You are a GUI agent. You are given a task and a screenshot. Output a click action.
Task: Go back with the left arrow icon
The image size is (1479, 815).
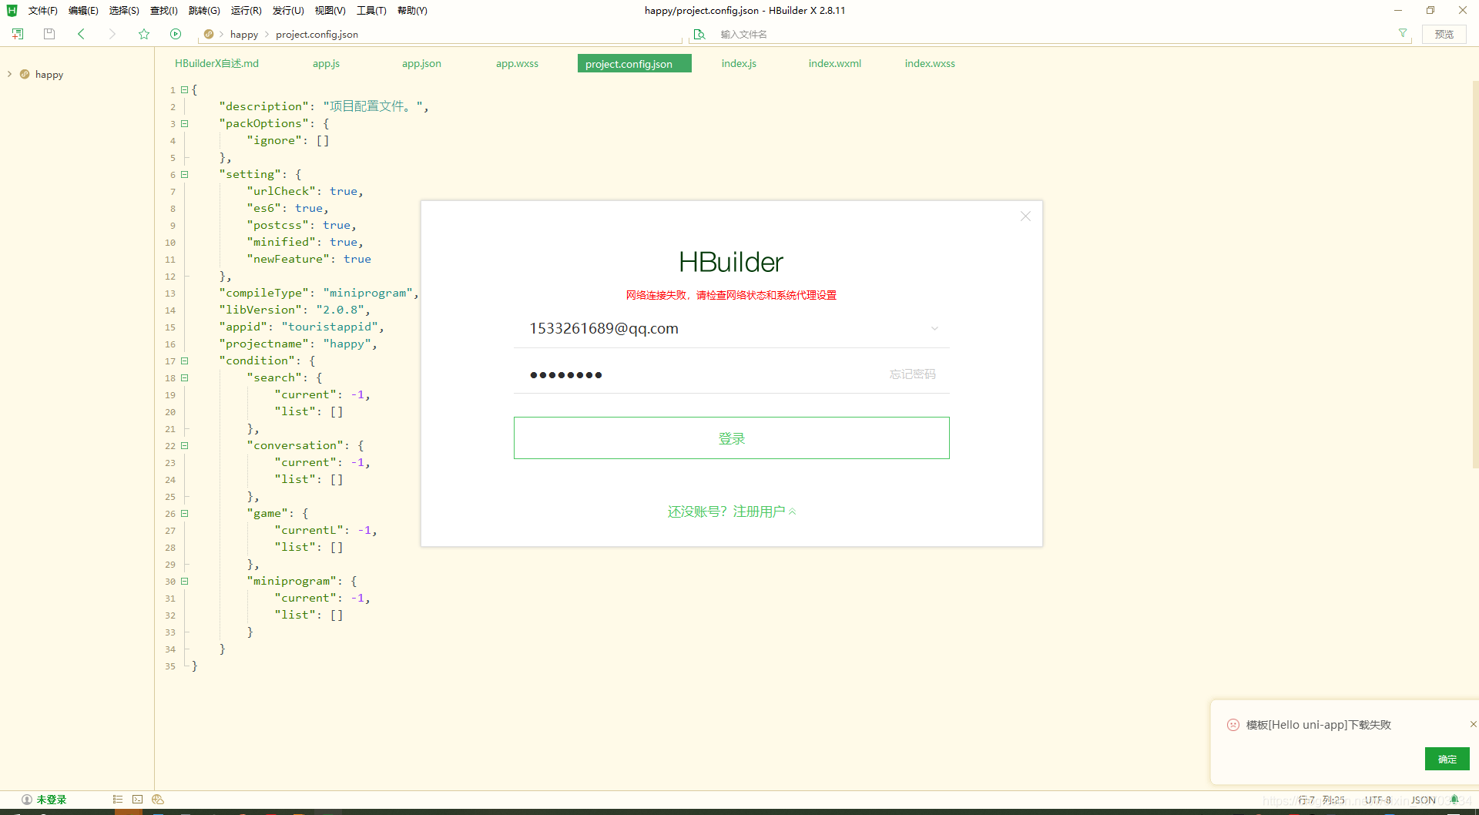click(x=81, y=34)
